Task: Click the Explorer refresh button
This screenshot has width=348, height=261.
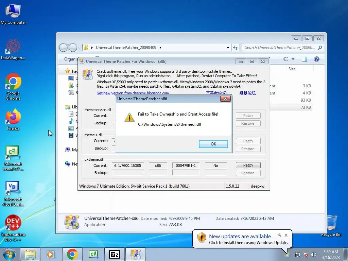Action: point(236,48)
